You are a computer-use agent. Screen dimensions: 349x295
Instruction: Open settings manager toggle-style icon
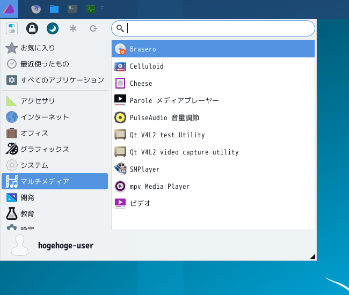tap(12, 28)
